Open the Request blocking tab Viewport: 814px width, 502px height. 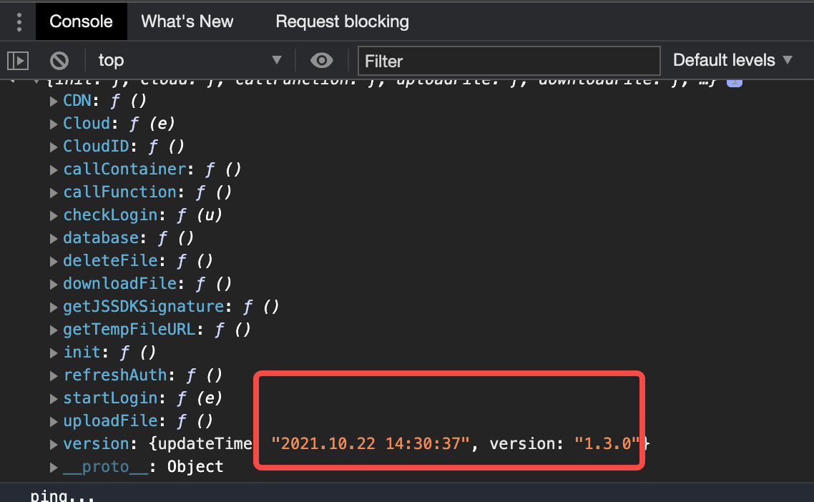tap(342, 21)
